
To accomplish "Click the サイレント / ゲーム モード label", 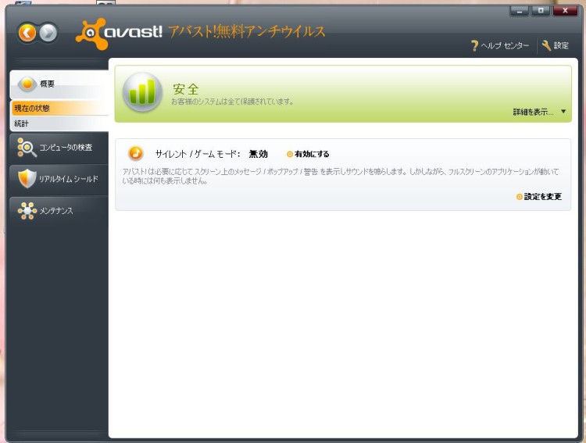I will pos(198,154).
